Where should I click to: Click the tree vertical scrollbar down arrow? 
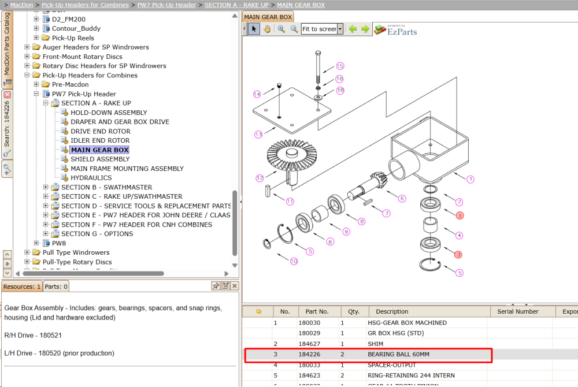(x=235, y=265)
